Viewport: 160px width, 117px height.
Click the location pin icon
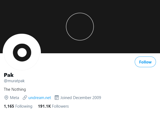coord(6,98)
